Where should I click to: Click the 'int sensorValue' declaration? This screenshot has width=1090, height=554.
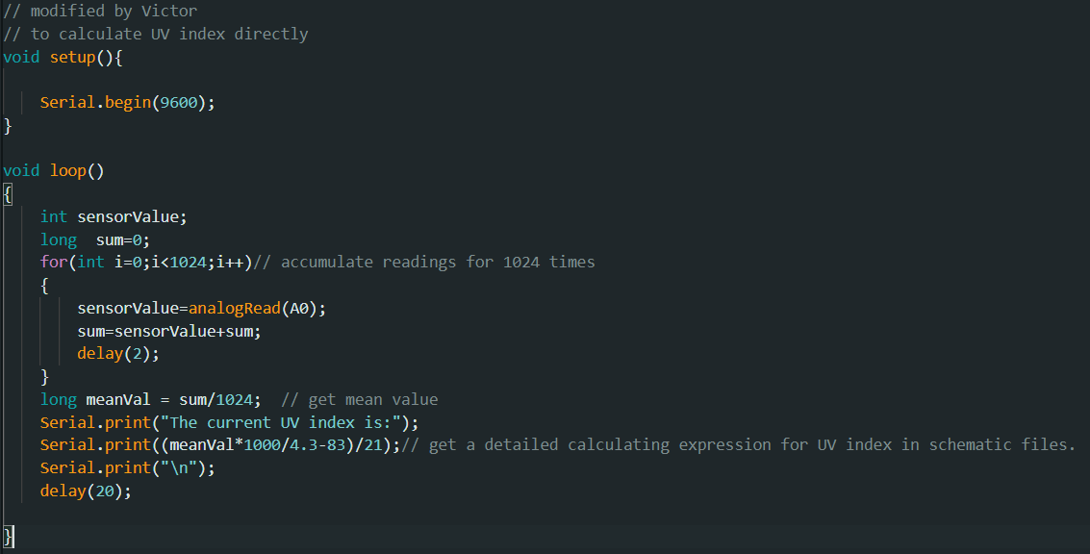click(x=113, y=216)
